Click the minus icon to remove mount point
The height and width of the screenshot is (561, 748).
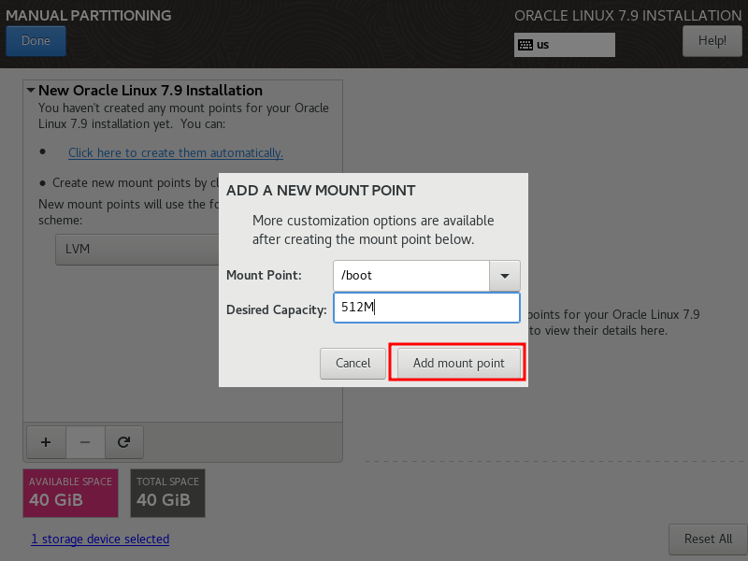85,442
